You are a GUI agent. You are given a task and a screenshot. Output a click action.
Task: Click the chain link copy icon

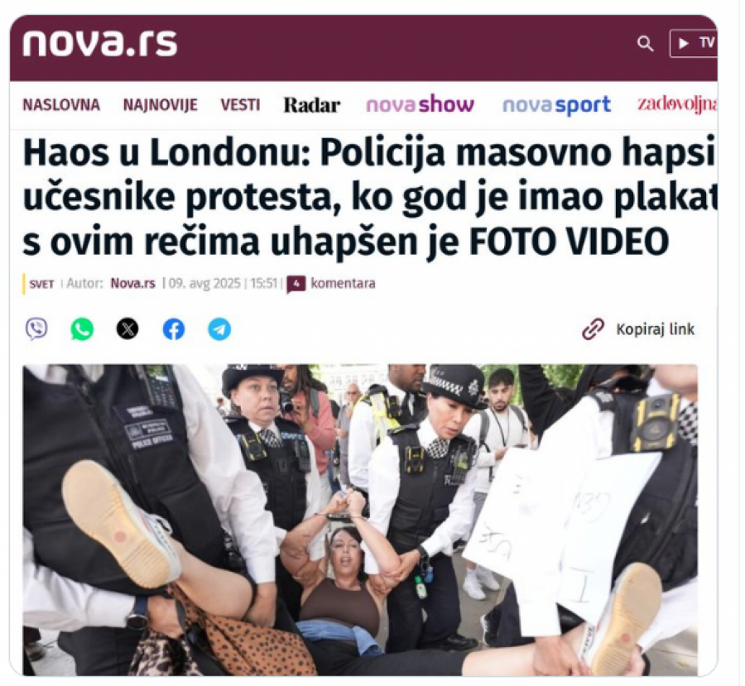click(593, 329)
